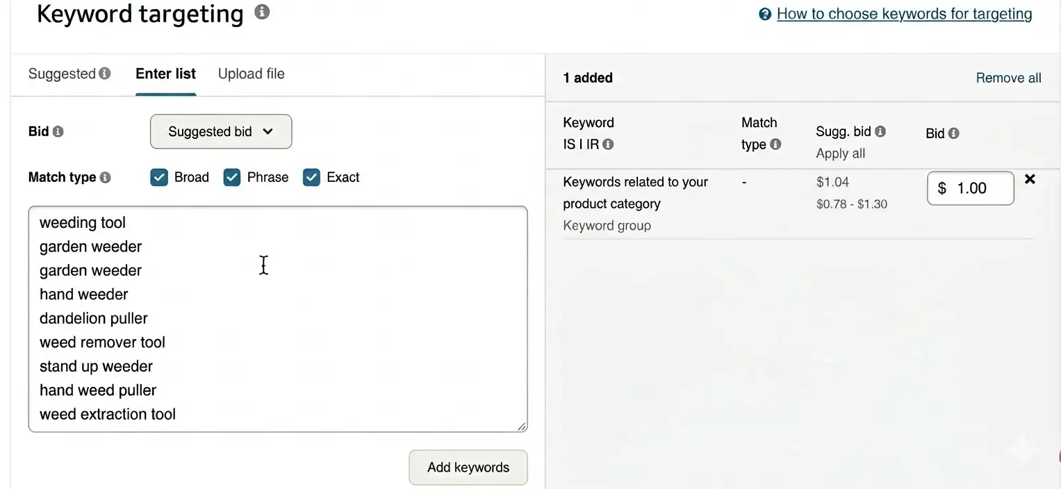Remove the added keyword using the X icon
Viewport: 1061px width, 489px height.
(x=1030, y=179)
